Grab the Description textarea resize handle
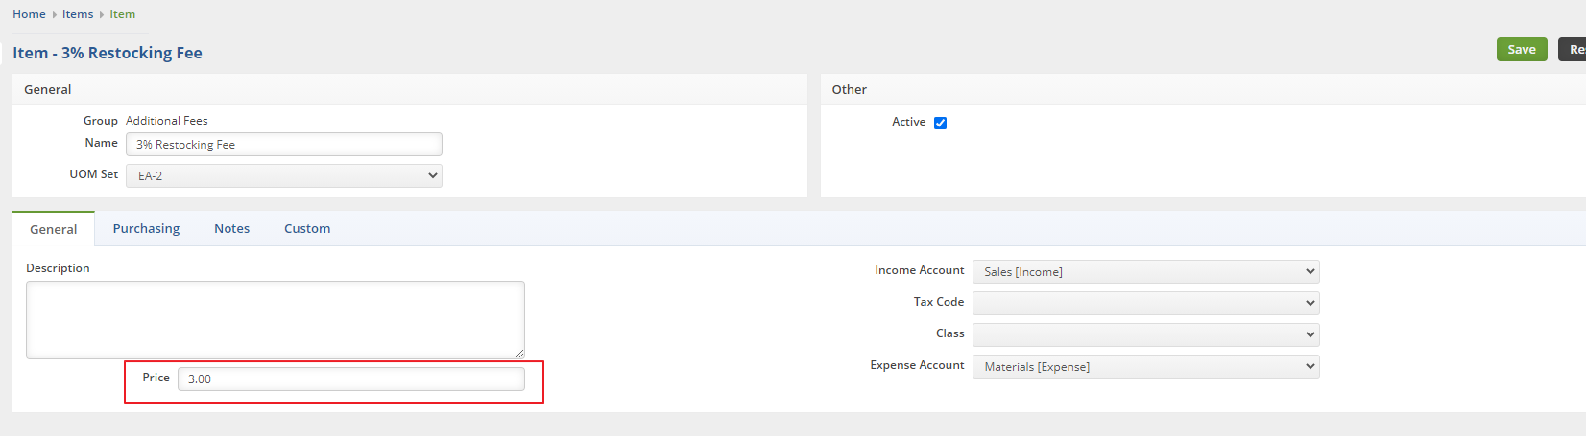This screenshot has width=1586, height=436. point(519,354)
